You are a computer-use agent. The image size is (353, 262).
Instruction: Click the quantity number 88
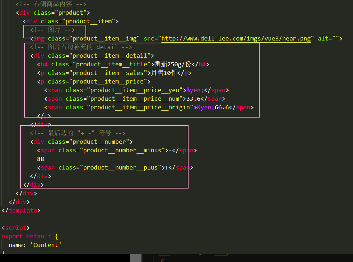pos(41,159)
